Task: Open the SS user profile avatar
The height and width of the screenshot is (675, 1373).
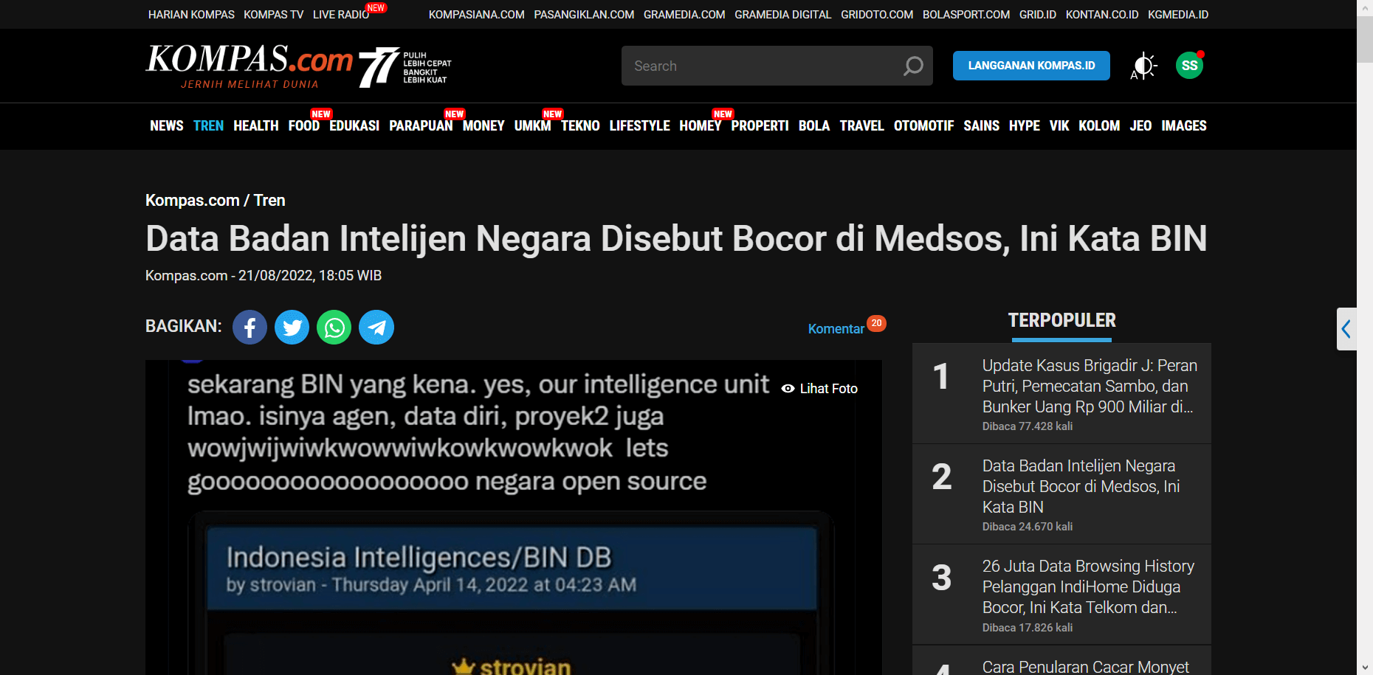Action: (x=1189, y=66)
